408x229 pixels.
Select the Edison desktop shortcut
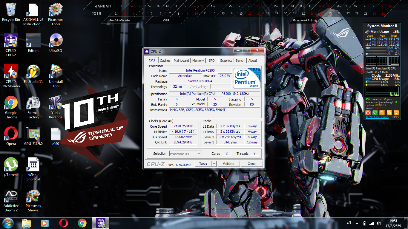pos(33,43)
